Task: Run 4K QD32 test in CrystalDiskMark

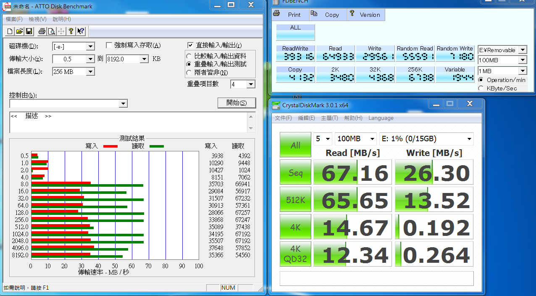Action: 295,254
